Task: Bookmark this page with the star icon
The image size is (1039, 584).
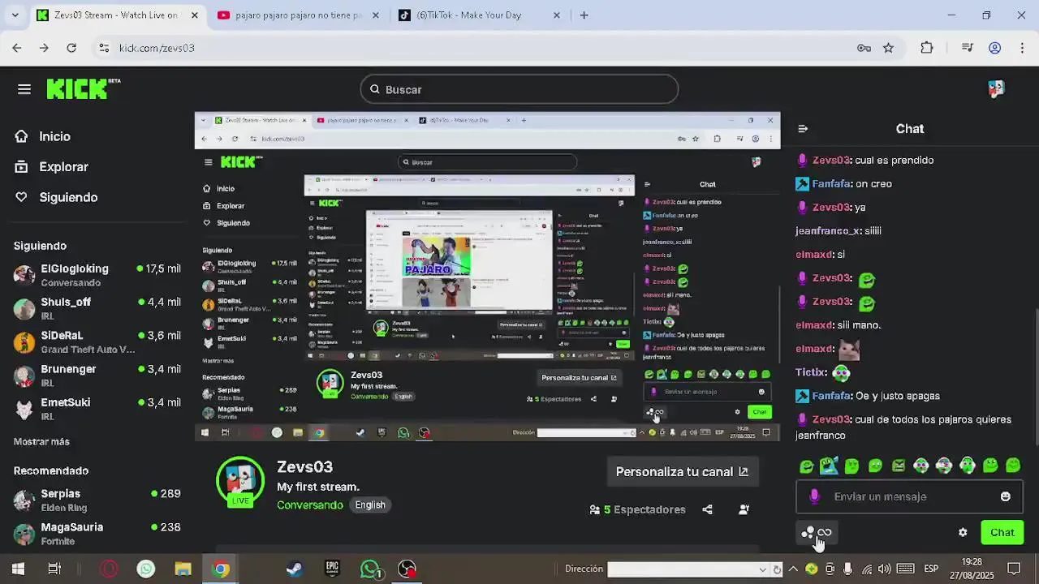Action: tap(888, 48)
